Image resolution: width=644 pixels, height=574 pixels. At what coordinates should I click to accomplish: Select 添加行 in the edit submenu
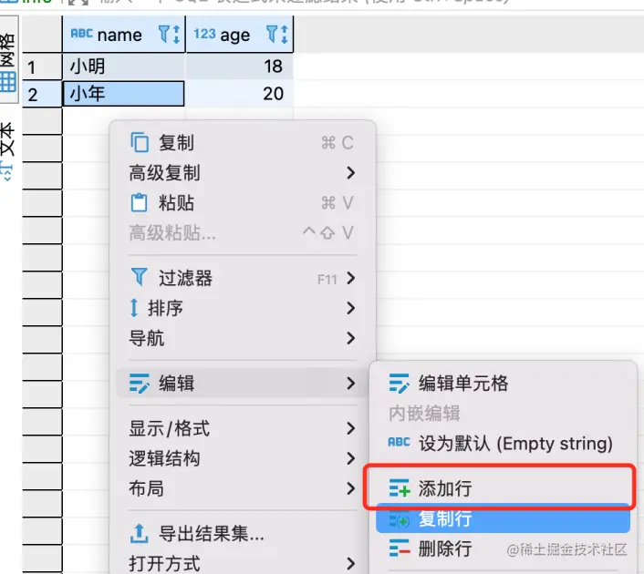504,488
